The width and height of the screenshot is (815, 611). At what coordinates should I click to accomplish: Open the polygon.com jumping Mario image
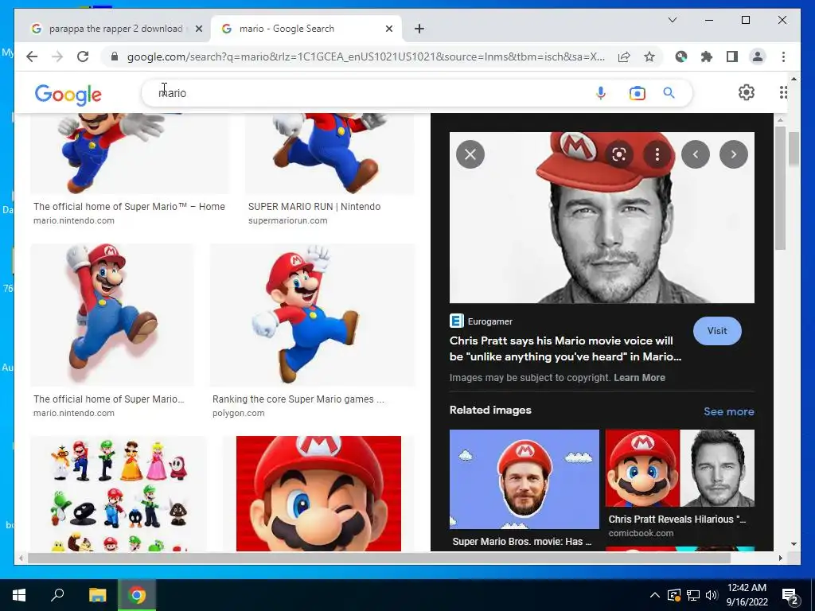point(313,315)
